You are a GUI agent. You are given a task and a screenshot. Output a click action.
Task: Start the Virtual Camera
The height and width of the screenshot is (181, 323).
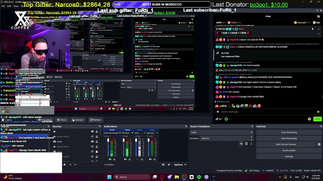pyautogui.click(x=286, y=144)
